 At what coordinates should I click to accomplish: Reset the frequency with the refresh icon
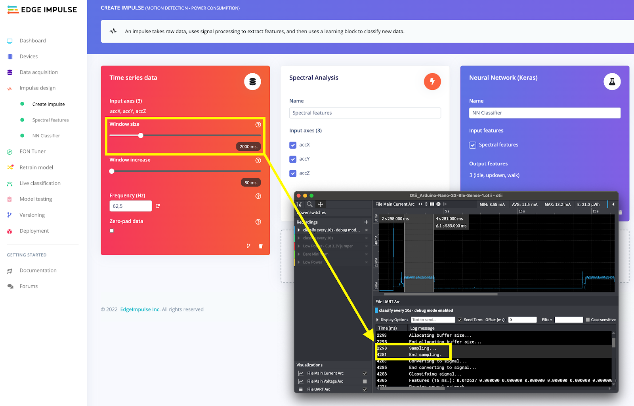click(x=158, y=206)
